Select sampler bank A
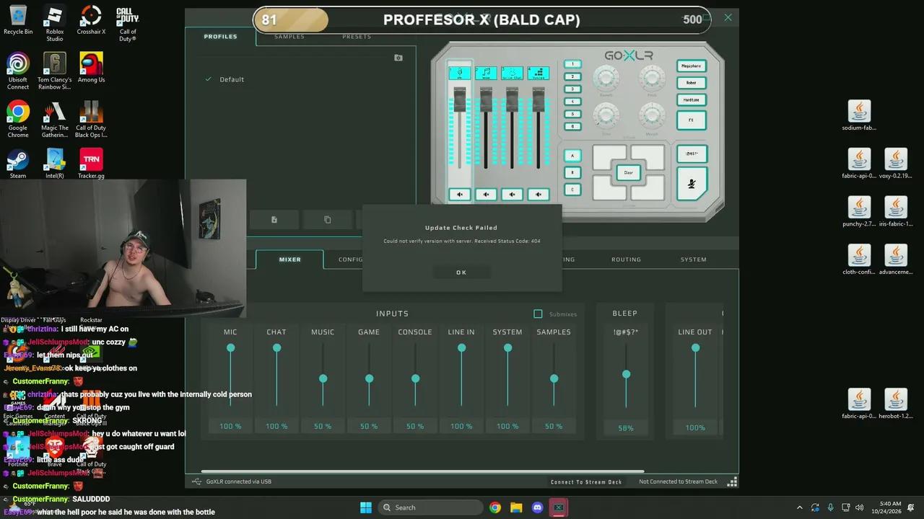This screenshot has height=519, width=924. (x=572, y=156)
